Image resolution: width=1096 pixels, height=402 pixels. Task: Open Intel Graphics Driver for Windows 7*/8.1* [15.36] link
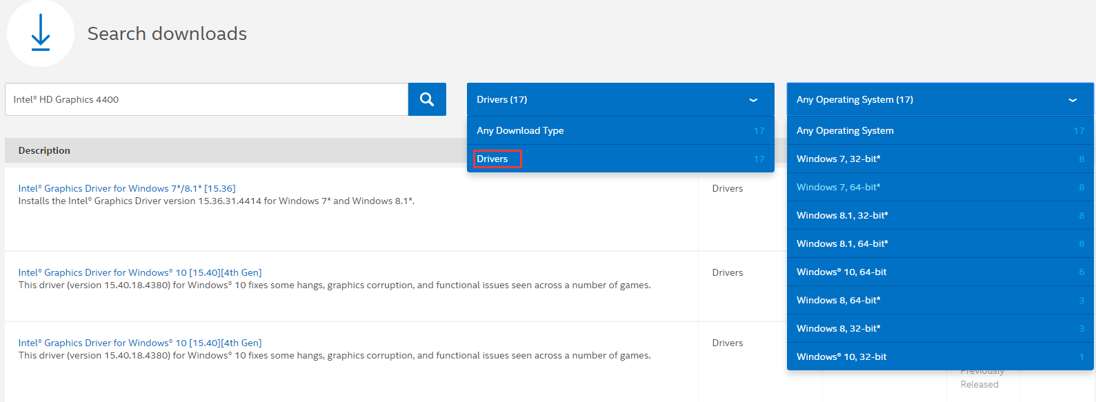click(127, 188)
